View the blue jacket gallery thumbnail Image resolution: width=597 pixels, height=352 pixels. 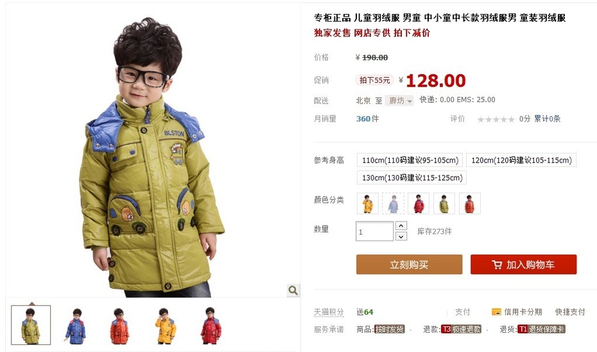[x=75, y=326]
